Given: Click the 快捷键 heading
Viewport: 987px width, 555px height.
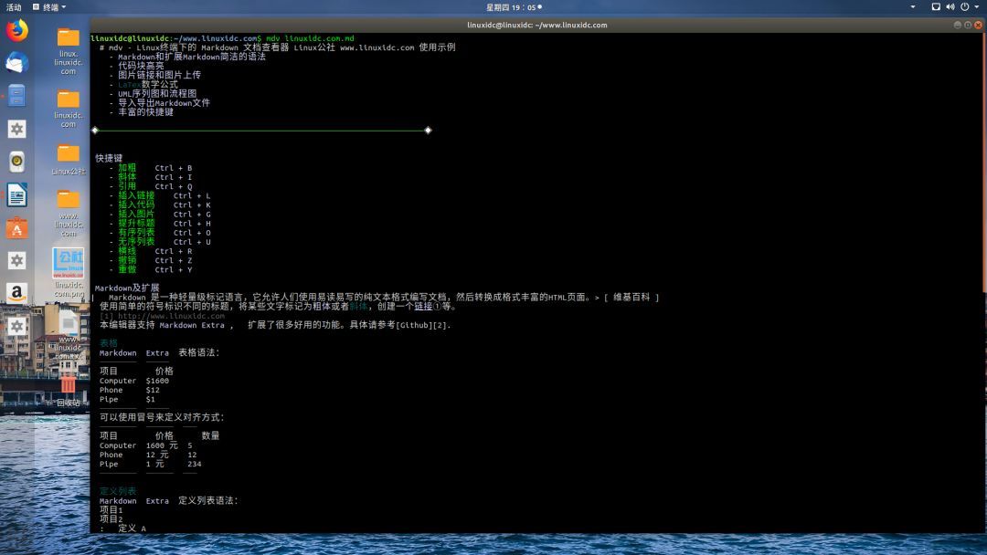Looking at the screenshot, I should point(109,159).
